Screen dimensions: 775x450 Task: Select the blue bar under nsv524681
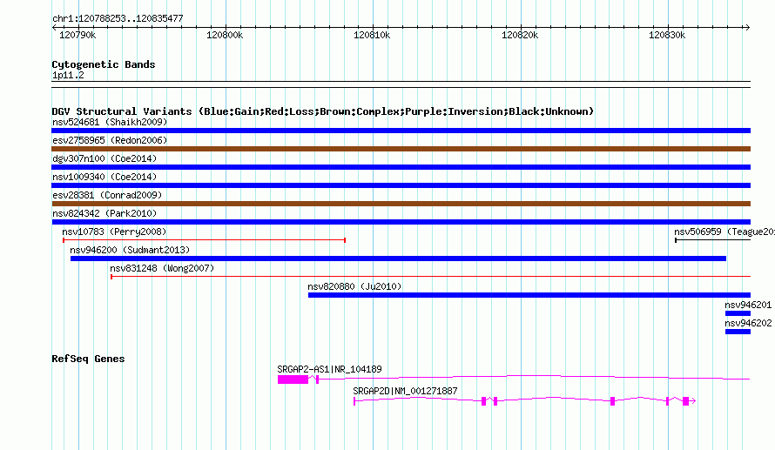[x=401, y=131]
